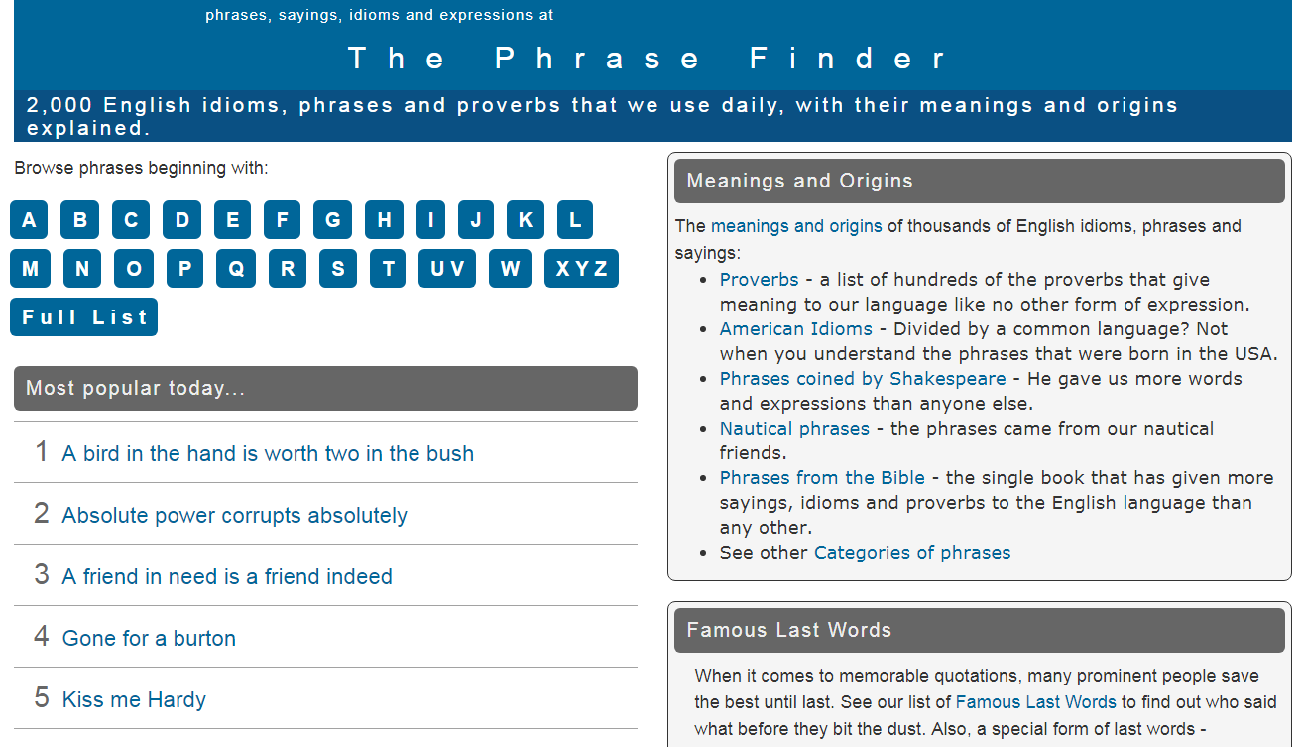Browse phrases beginning with A
The height and width of the screenshot is (747, 1303).
point(29,219)
